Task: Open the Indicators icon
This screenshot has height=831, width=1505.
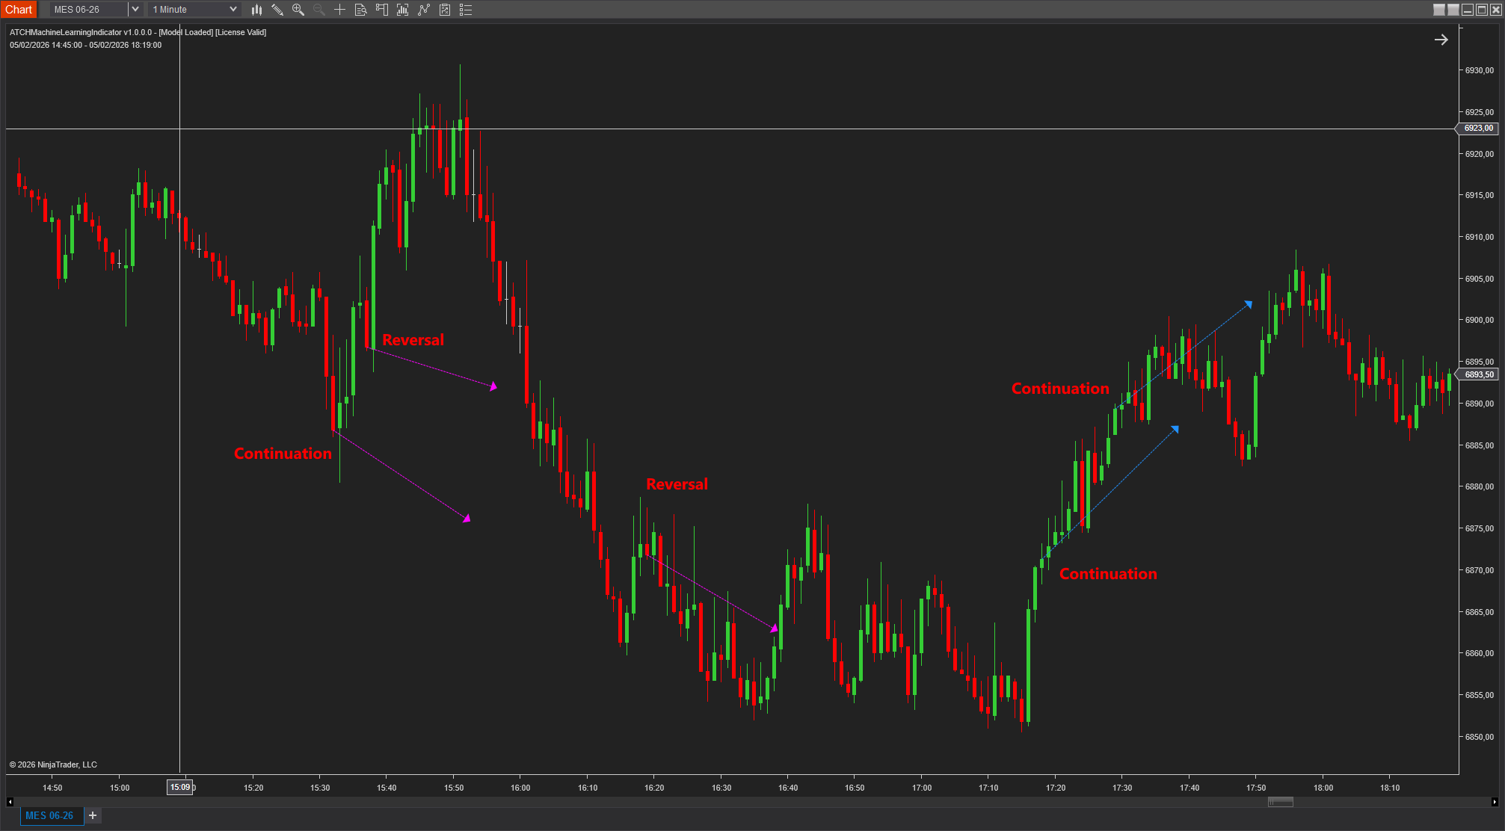Action: tap(424, 10)
